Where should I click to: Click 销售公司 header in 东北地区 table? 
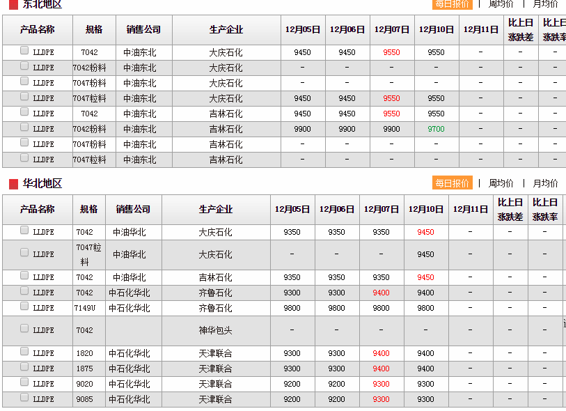click(143, 30)
